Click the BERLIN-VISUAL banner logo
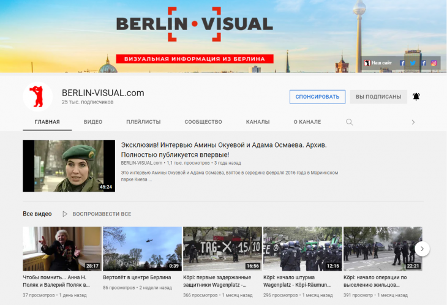The width and height of the screenshot is (447, 305). (x=195, y=24)
